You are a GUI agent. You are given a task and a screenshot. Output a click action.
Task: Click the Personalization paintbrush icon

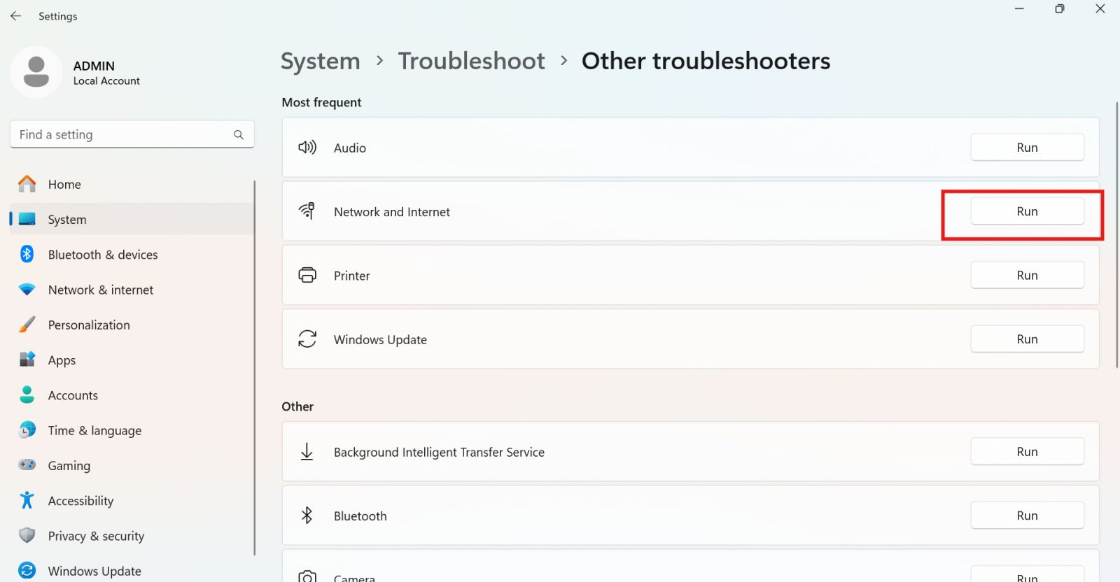(x=27, y=325)
